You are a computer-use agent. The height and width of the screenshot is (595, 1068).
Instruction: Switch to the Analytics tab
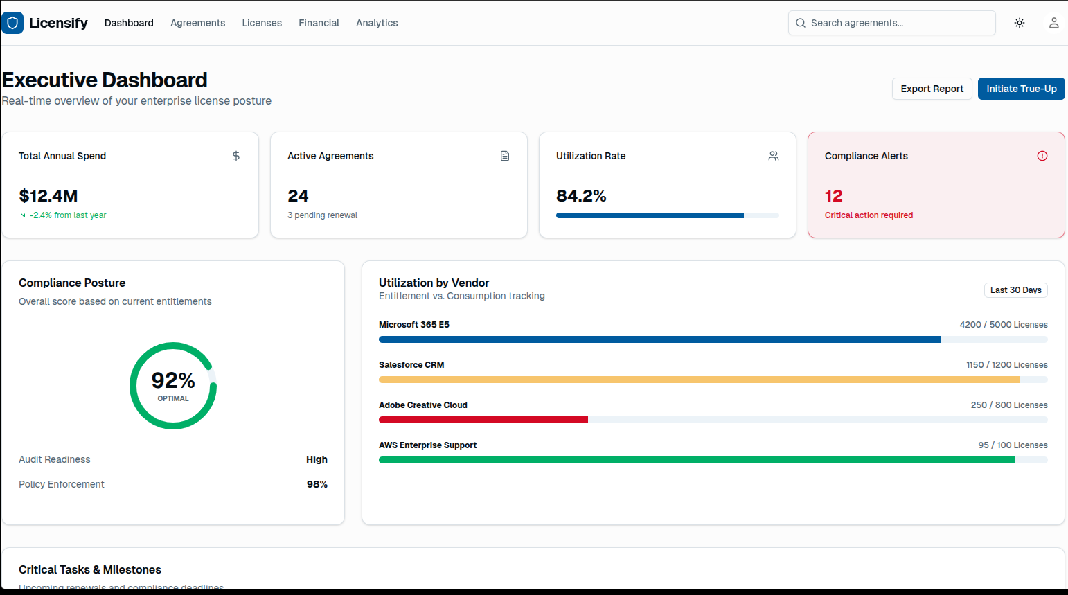377,23
